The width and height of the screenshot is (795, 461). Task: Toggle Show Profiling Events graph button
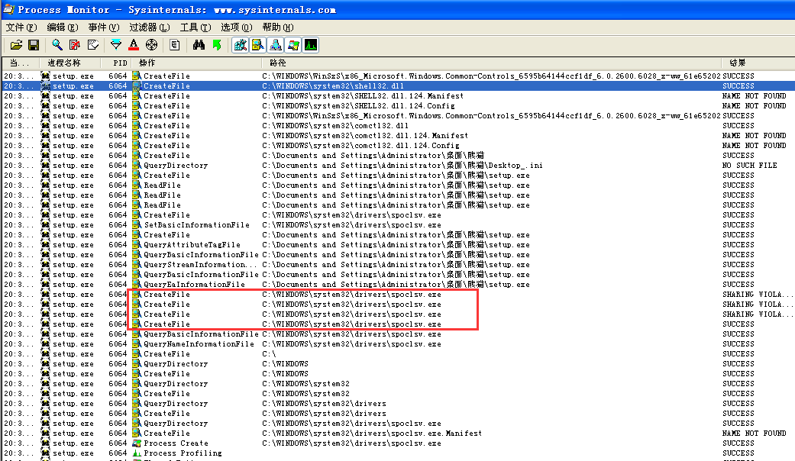[x=311, y=45]
